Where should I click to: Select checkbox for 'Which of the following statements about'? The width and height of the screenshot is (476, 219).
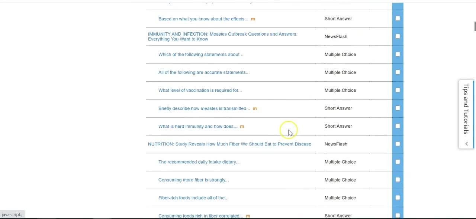[398, 54]
